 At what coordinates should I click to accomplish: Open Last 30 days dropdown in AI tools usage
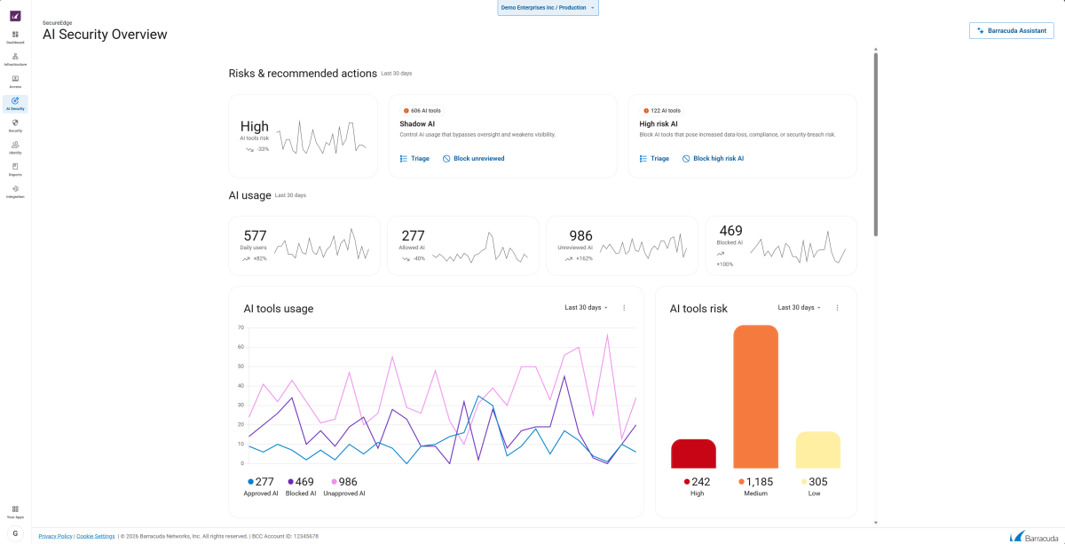pyautogui.click(x=586, y=308)
